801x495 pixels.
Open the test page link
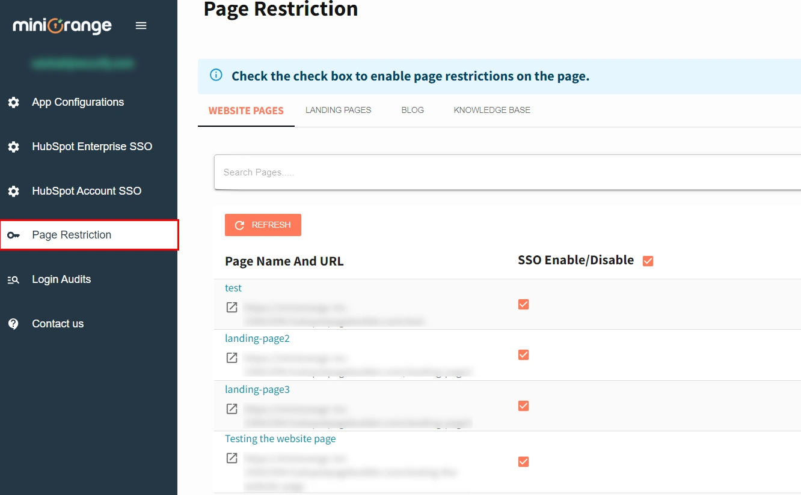point(233,288)
